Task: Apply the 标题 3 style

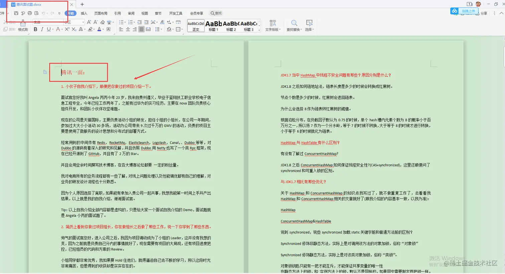Action: point(249,26)
